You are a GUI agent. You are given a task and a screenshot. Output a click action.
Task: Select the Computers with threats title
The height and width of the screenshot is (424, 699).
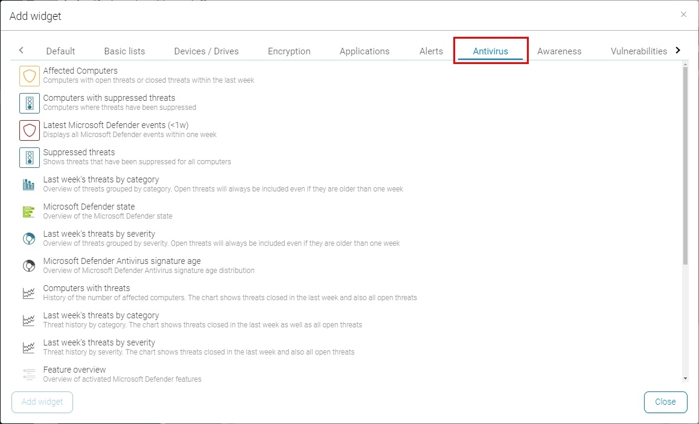tap(86, 288)
